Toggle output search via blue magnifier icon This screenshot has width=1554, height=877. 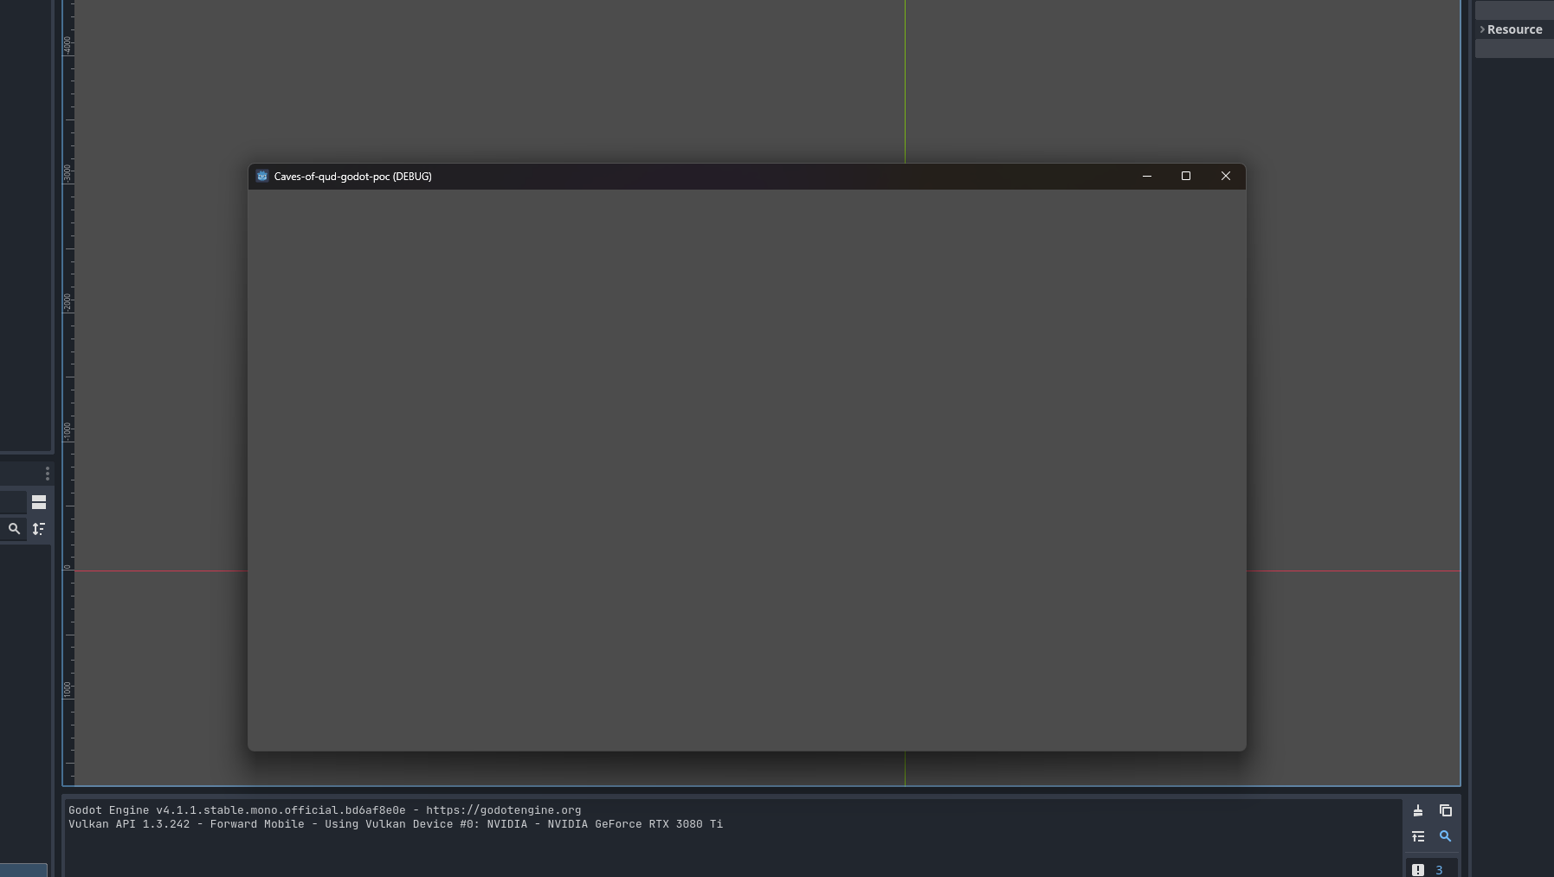point(1445,836)
